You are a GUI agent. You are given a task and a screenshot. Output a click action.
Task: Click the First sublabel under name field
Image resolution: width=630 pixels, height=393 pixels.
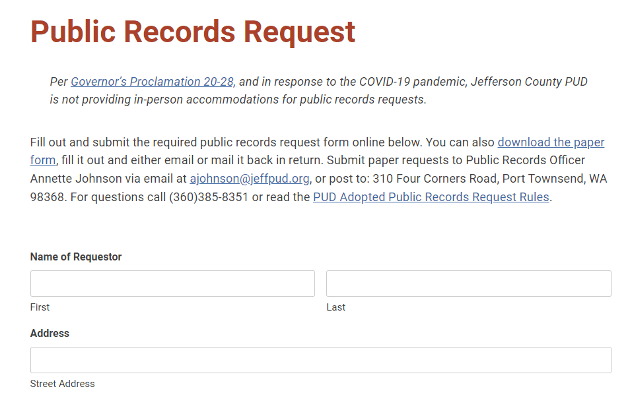pyautogui.click(x=40, y=307)
